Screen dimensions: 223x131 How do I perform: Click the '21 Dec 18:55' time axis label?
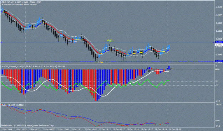[x=20, y=130]
